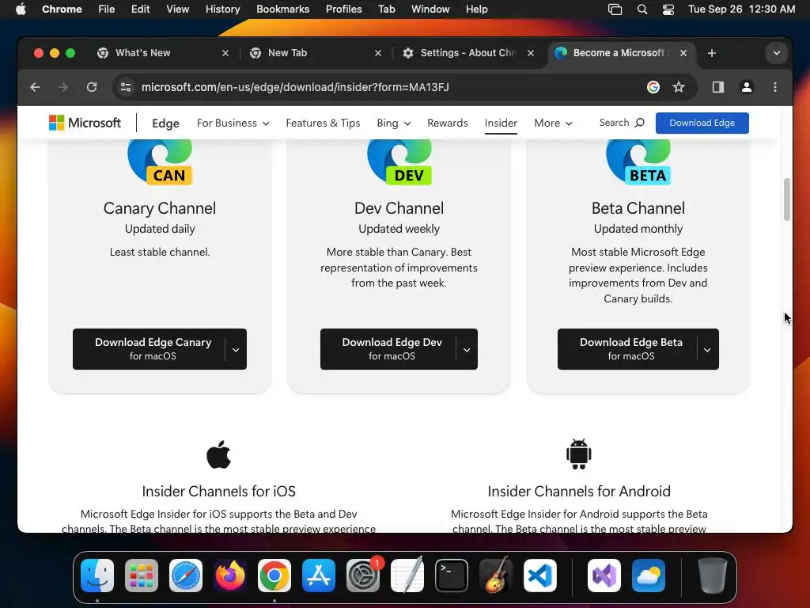810x608 pixels.
Task: Open Terminal from the Dock
Action: tap(452, 576)
